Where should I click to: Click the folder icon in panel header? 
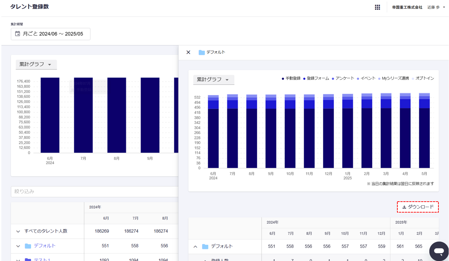(x=202, y=53)
